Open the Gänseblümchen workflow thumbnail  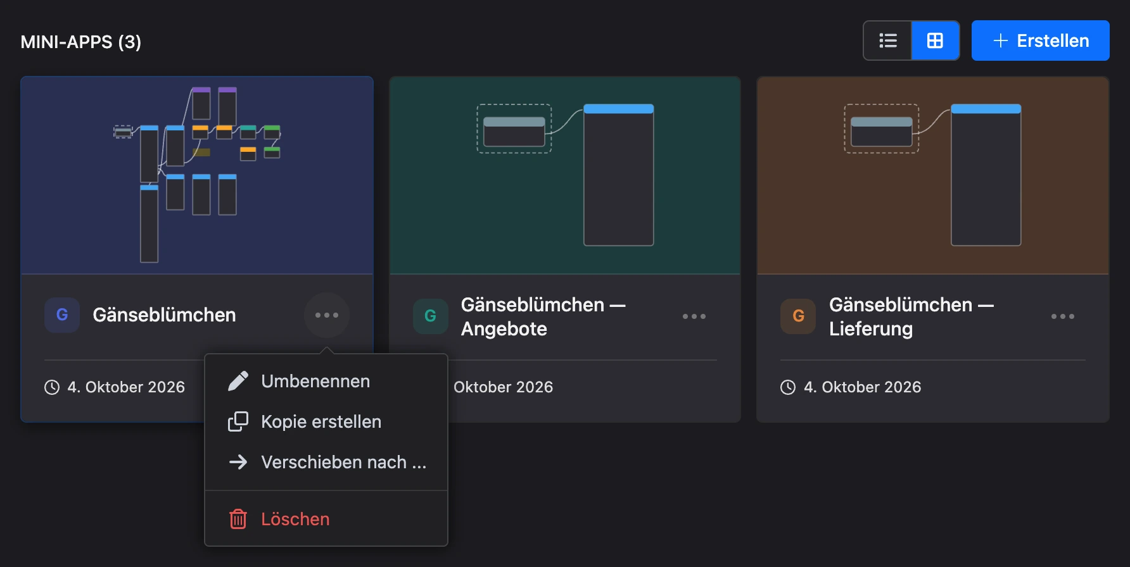pyautogui.click(x=197, y=176)
